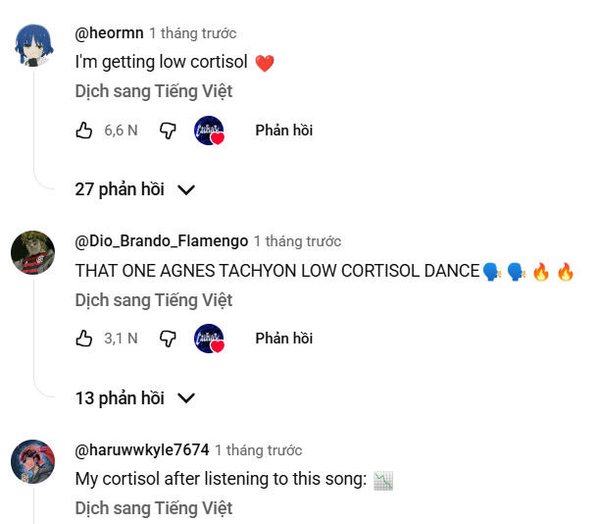The width and height of the screenshot is (598, 524).
Task: Like the Agnes Tachyon dance comment
Action: pyautogui.click(x=84, y=339)
